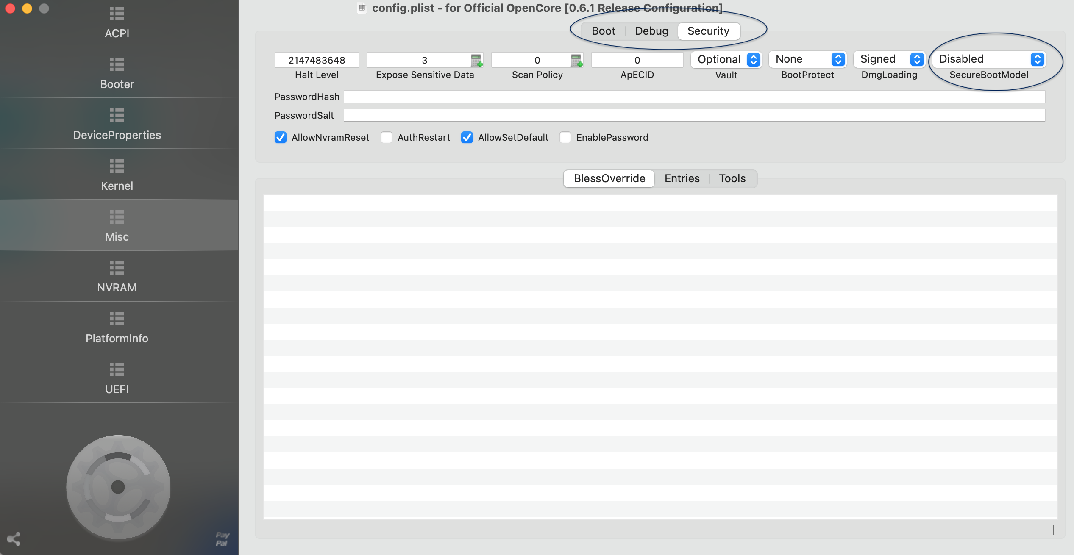Viewport: 1074px width, 555px height.
Task: Switch to the Debug tab
Action: coord(651,31)
